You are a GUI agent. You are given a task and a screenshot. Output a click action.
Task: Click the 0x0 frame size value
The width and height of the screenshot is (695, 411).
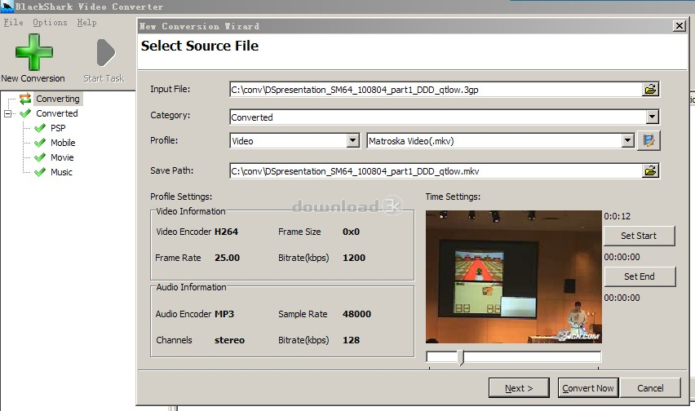[x=351, y=232]
